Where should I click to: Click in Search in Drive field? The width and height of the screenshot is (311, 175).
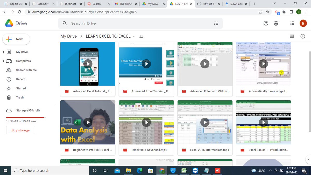pos(140,23)
